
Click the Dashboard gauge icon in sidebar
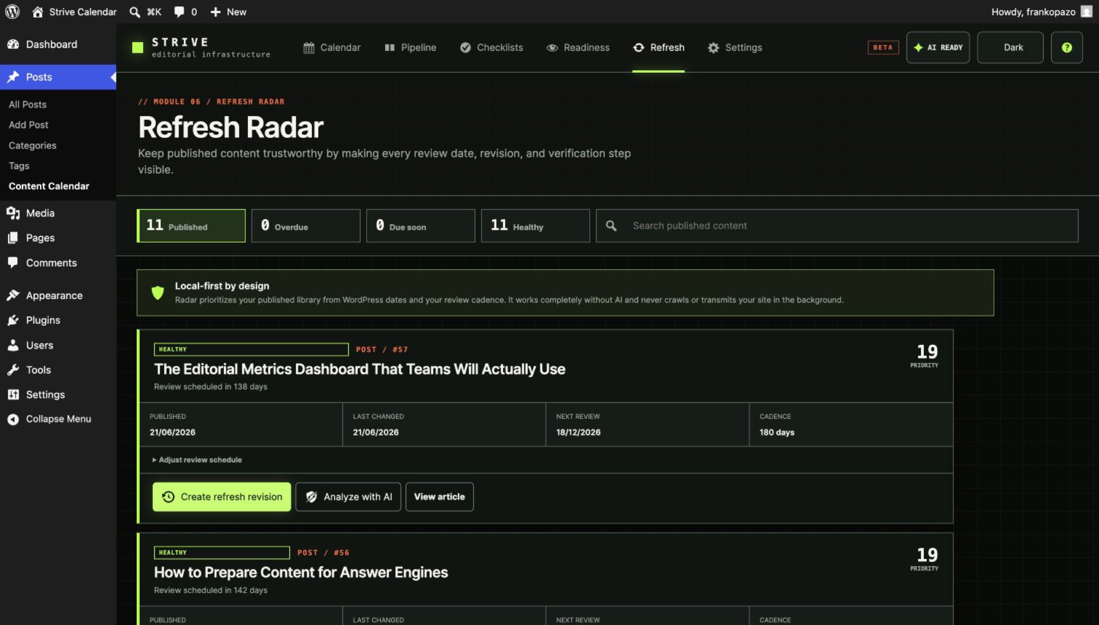[x=13, y=44]
